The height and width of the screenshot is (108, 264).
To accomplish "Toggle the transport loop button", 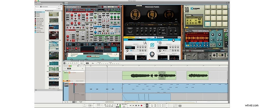I will point(147,106).
